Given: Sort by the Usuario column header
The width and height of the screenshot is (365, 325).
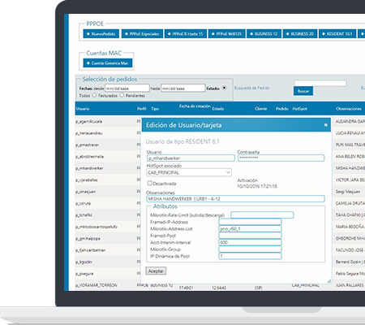Looking at the screenshot, I should [83, 109].
